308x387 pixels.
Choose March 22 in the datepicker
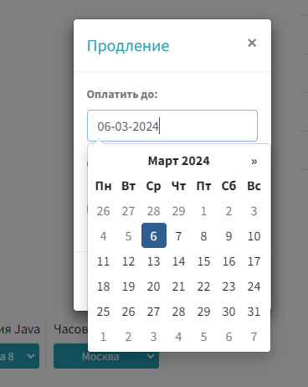point(203,286)
